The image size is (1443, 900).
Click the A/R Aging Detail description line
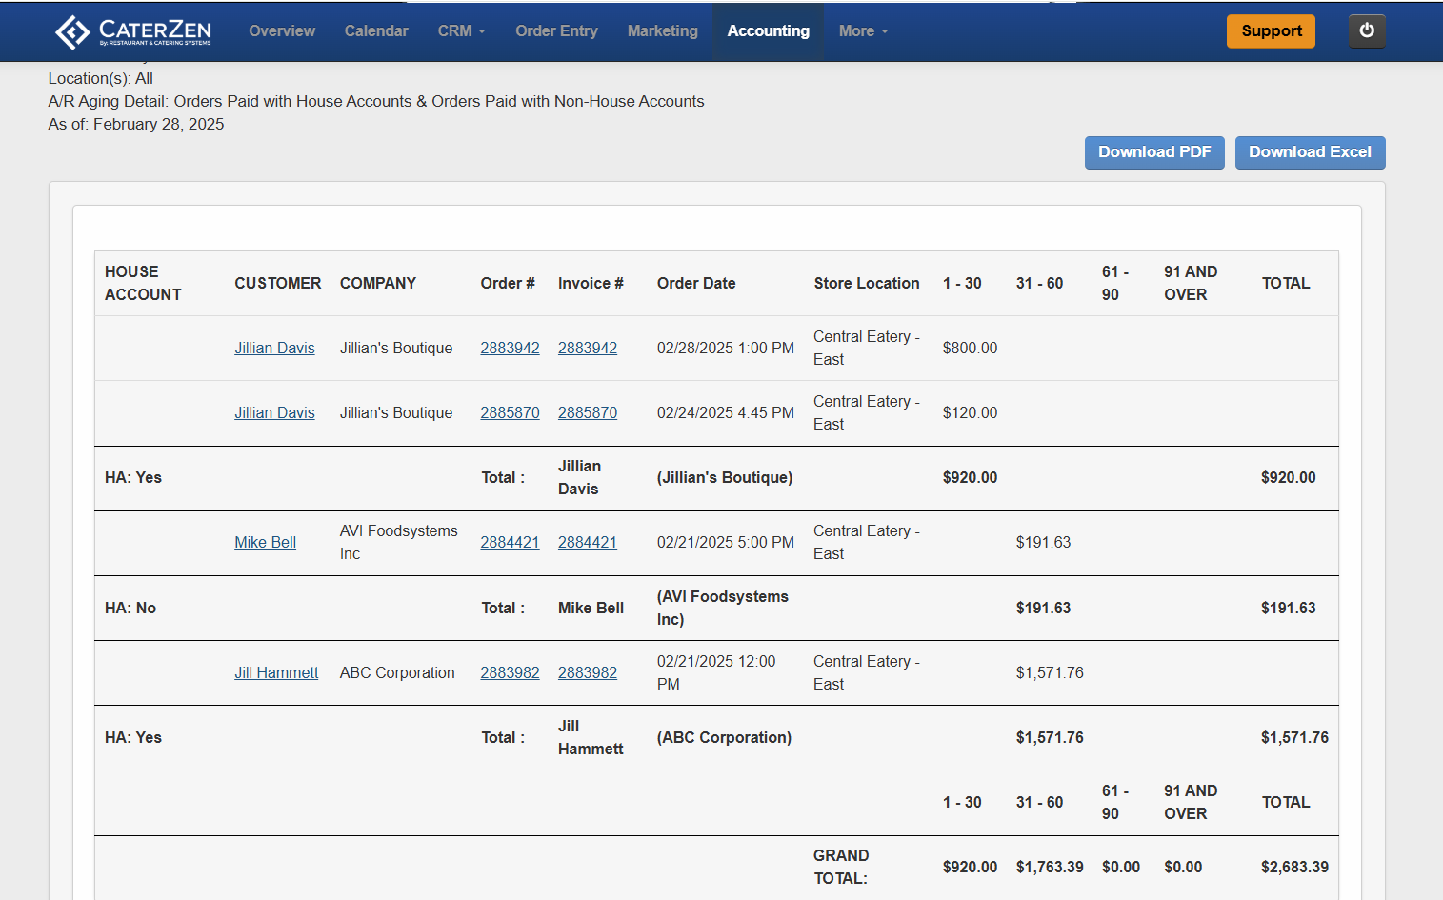tap(376, 102)
